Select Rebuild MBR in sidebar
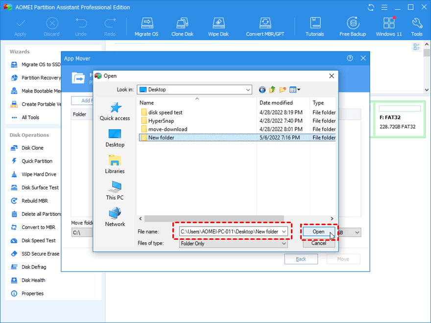431x323 pixels. 29,201
